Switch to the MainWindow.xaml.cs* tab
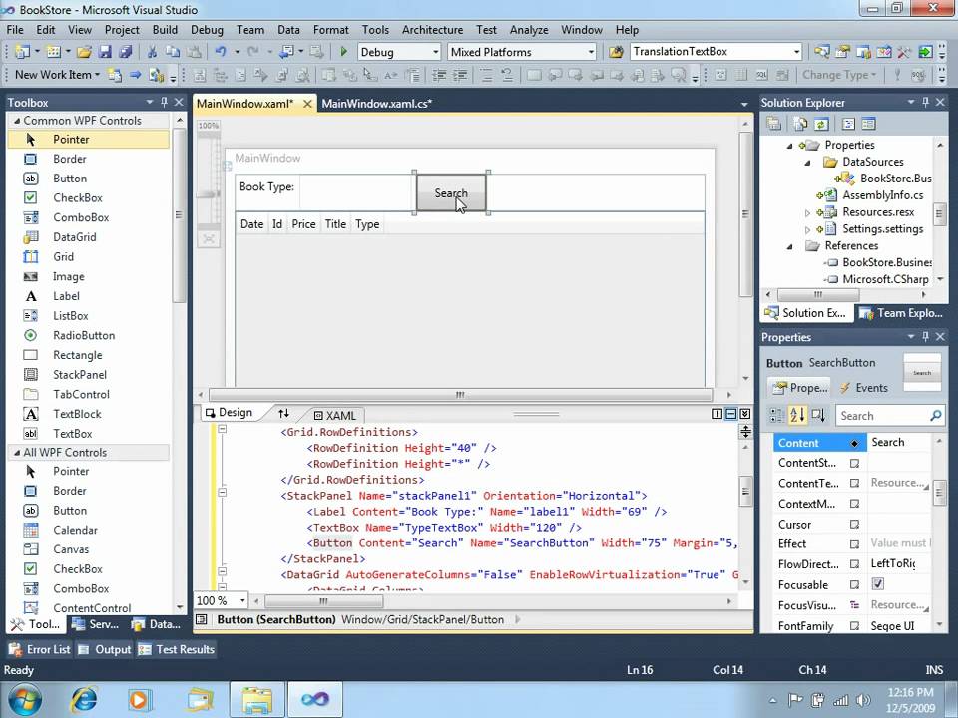The height and width of the screenshot is (718, 958). [377, 103]
